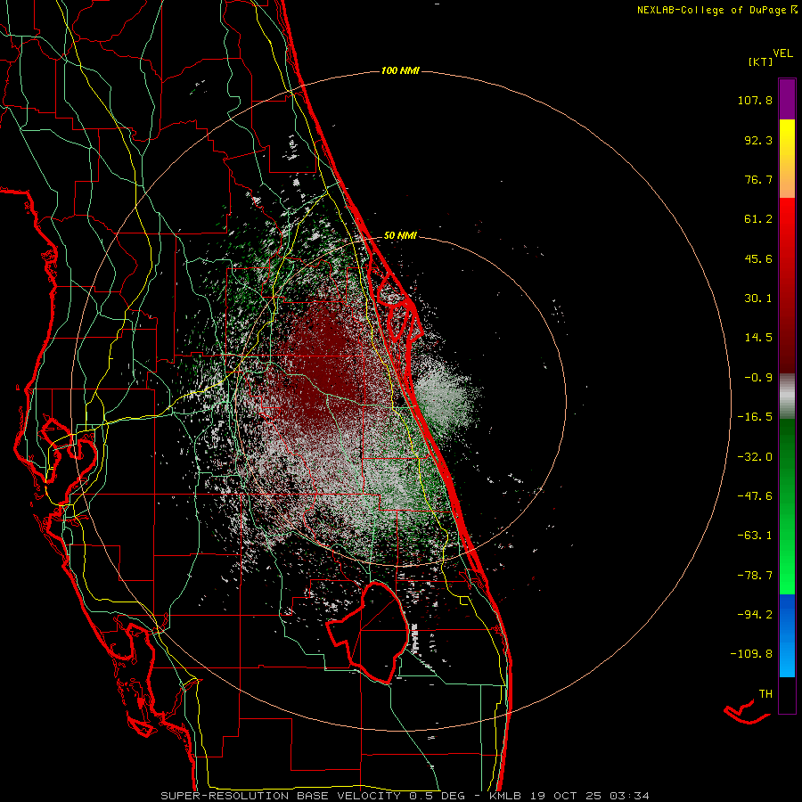
Task: Select the 14.5 legend value
Action: [x=758, y=338]
